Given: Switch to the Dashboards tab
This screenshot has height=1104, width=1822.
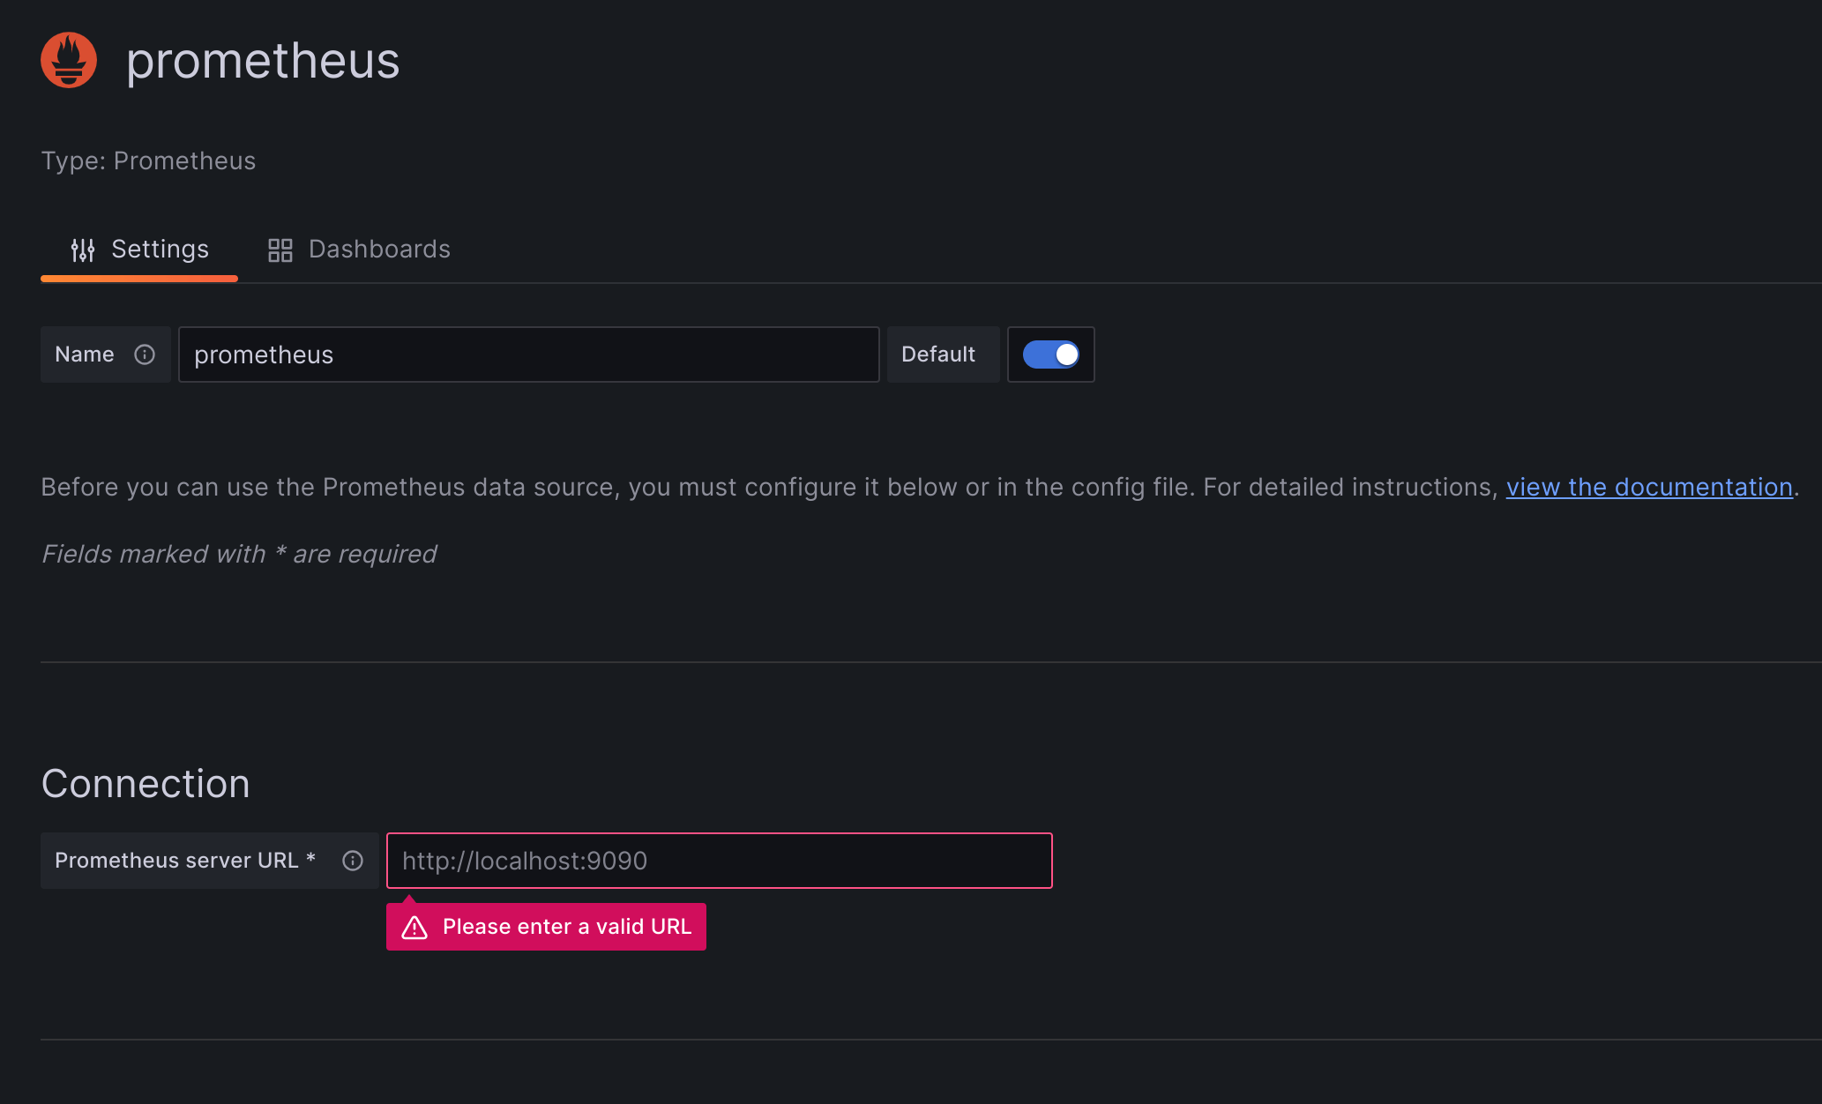Looking at the screenshot, I should [378, 249].
